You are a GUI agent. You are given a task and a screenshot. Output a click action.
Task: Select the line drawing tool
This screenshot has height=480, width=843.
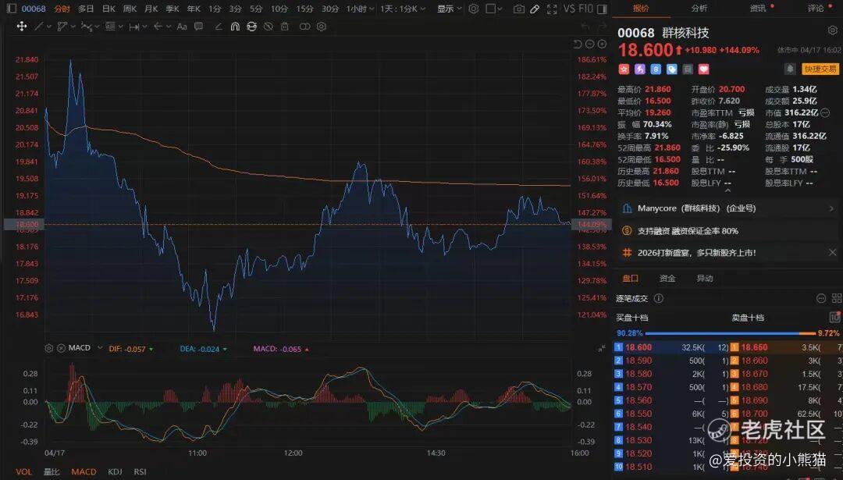(39, 27)
